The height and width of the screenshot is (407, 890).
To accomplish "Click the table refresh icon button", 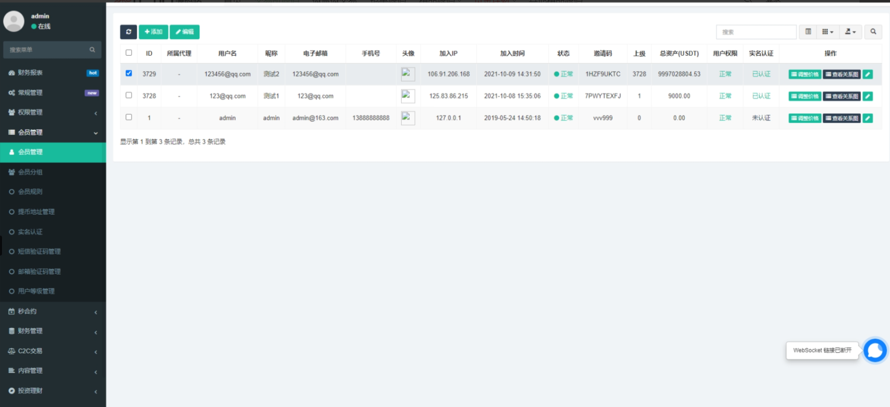I will [x=128, y=32].
